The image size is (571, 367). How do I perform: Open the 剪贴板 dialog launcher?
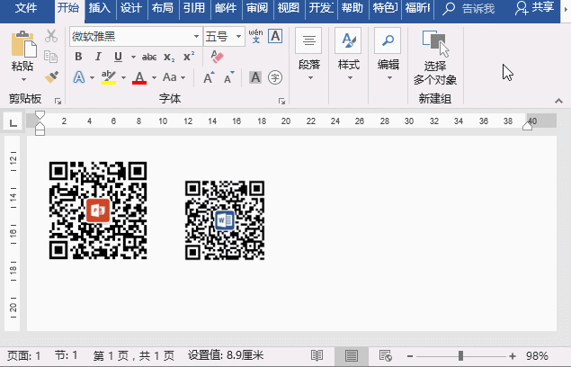[x=58, y=101]
